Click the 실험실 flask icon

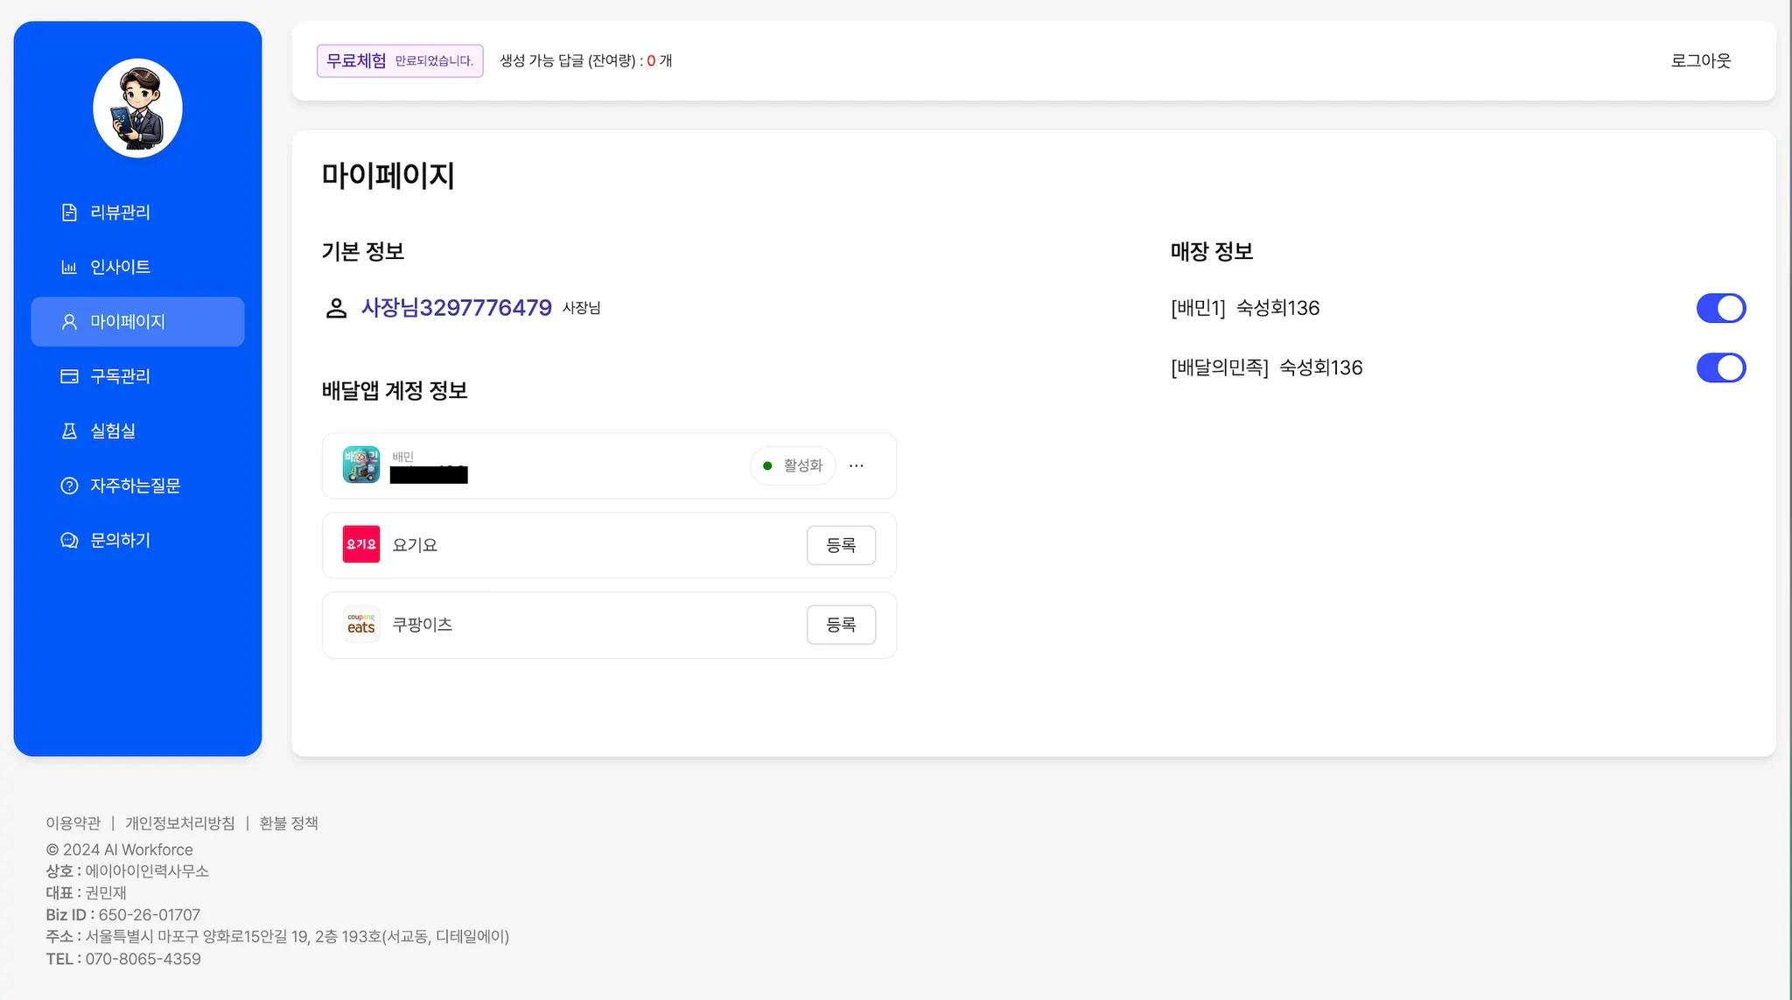69,430
